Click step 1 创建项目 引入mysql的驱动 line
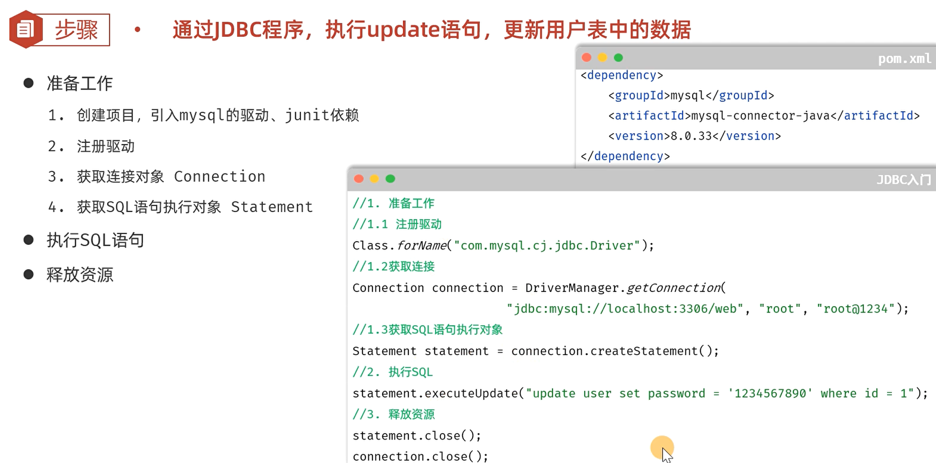 [203, 115]
